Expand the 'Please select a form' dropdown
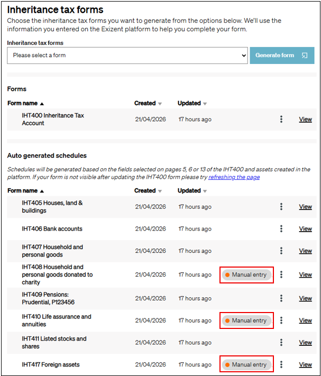The image size is (321, 376). click(127, 56)
